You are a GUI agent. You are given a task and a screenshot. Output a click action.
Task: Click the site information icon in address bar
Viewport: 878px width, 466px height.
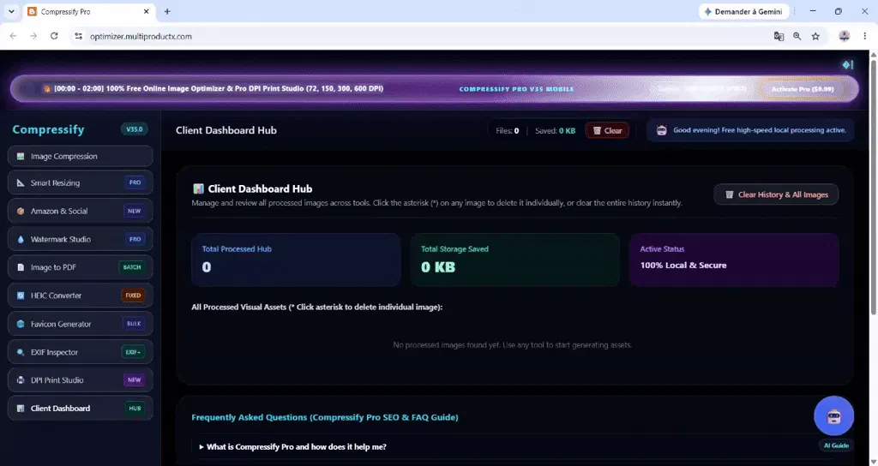(78, 36)
